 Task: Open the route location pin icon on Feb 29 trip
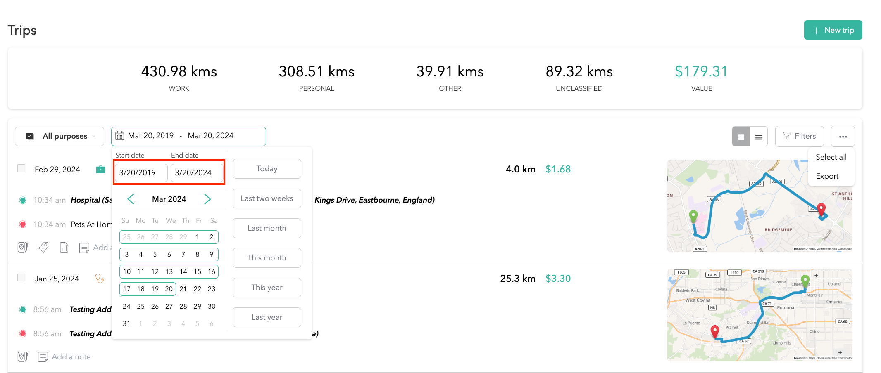click(x=23, y=247)
